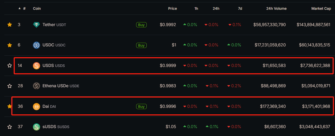Remove USDC from favorites star
The height and width of the screenshot is (136, 335).
pyautogui.click(x=10, y=45)
